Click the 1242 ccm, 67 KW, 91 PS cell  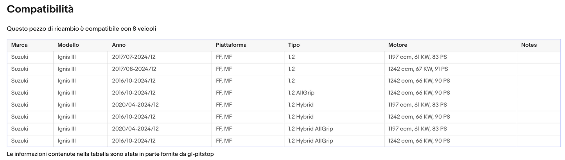[x=418, y=69]
